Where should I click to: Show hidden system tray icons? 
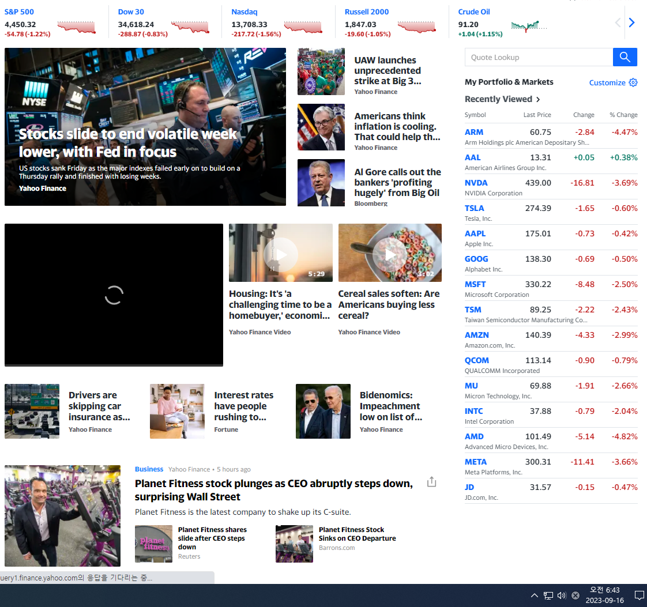(x=535, y=595)
